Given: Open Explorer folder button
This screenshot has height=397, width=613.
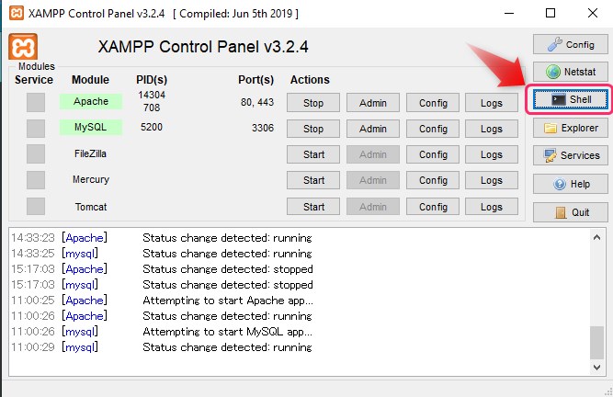Looking at the screenshot, I should [x=570, y=128].
